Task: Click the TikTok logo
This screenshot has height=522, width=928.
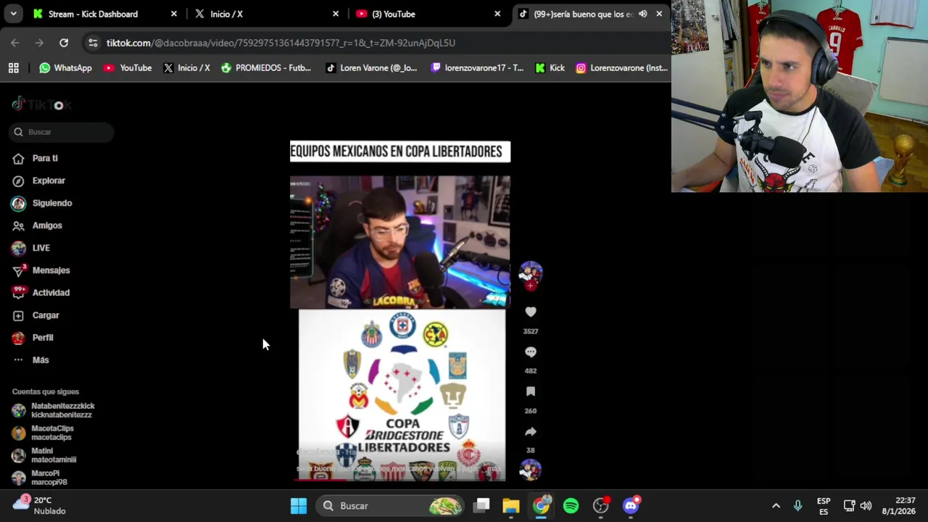Action: tap(41, 104)
